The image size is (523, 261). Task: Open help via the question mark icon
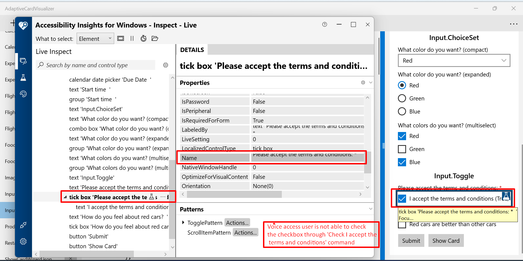click(324, 24)
